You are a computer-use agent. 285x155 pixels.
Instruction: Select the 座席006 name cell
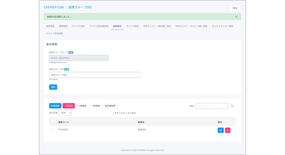142,130
